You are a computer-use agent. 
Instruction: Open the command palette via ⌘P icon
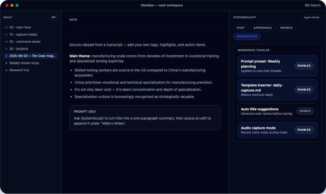tap(53, 17)
